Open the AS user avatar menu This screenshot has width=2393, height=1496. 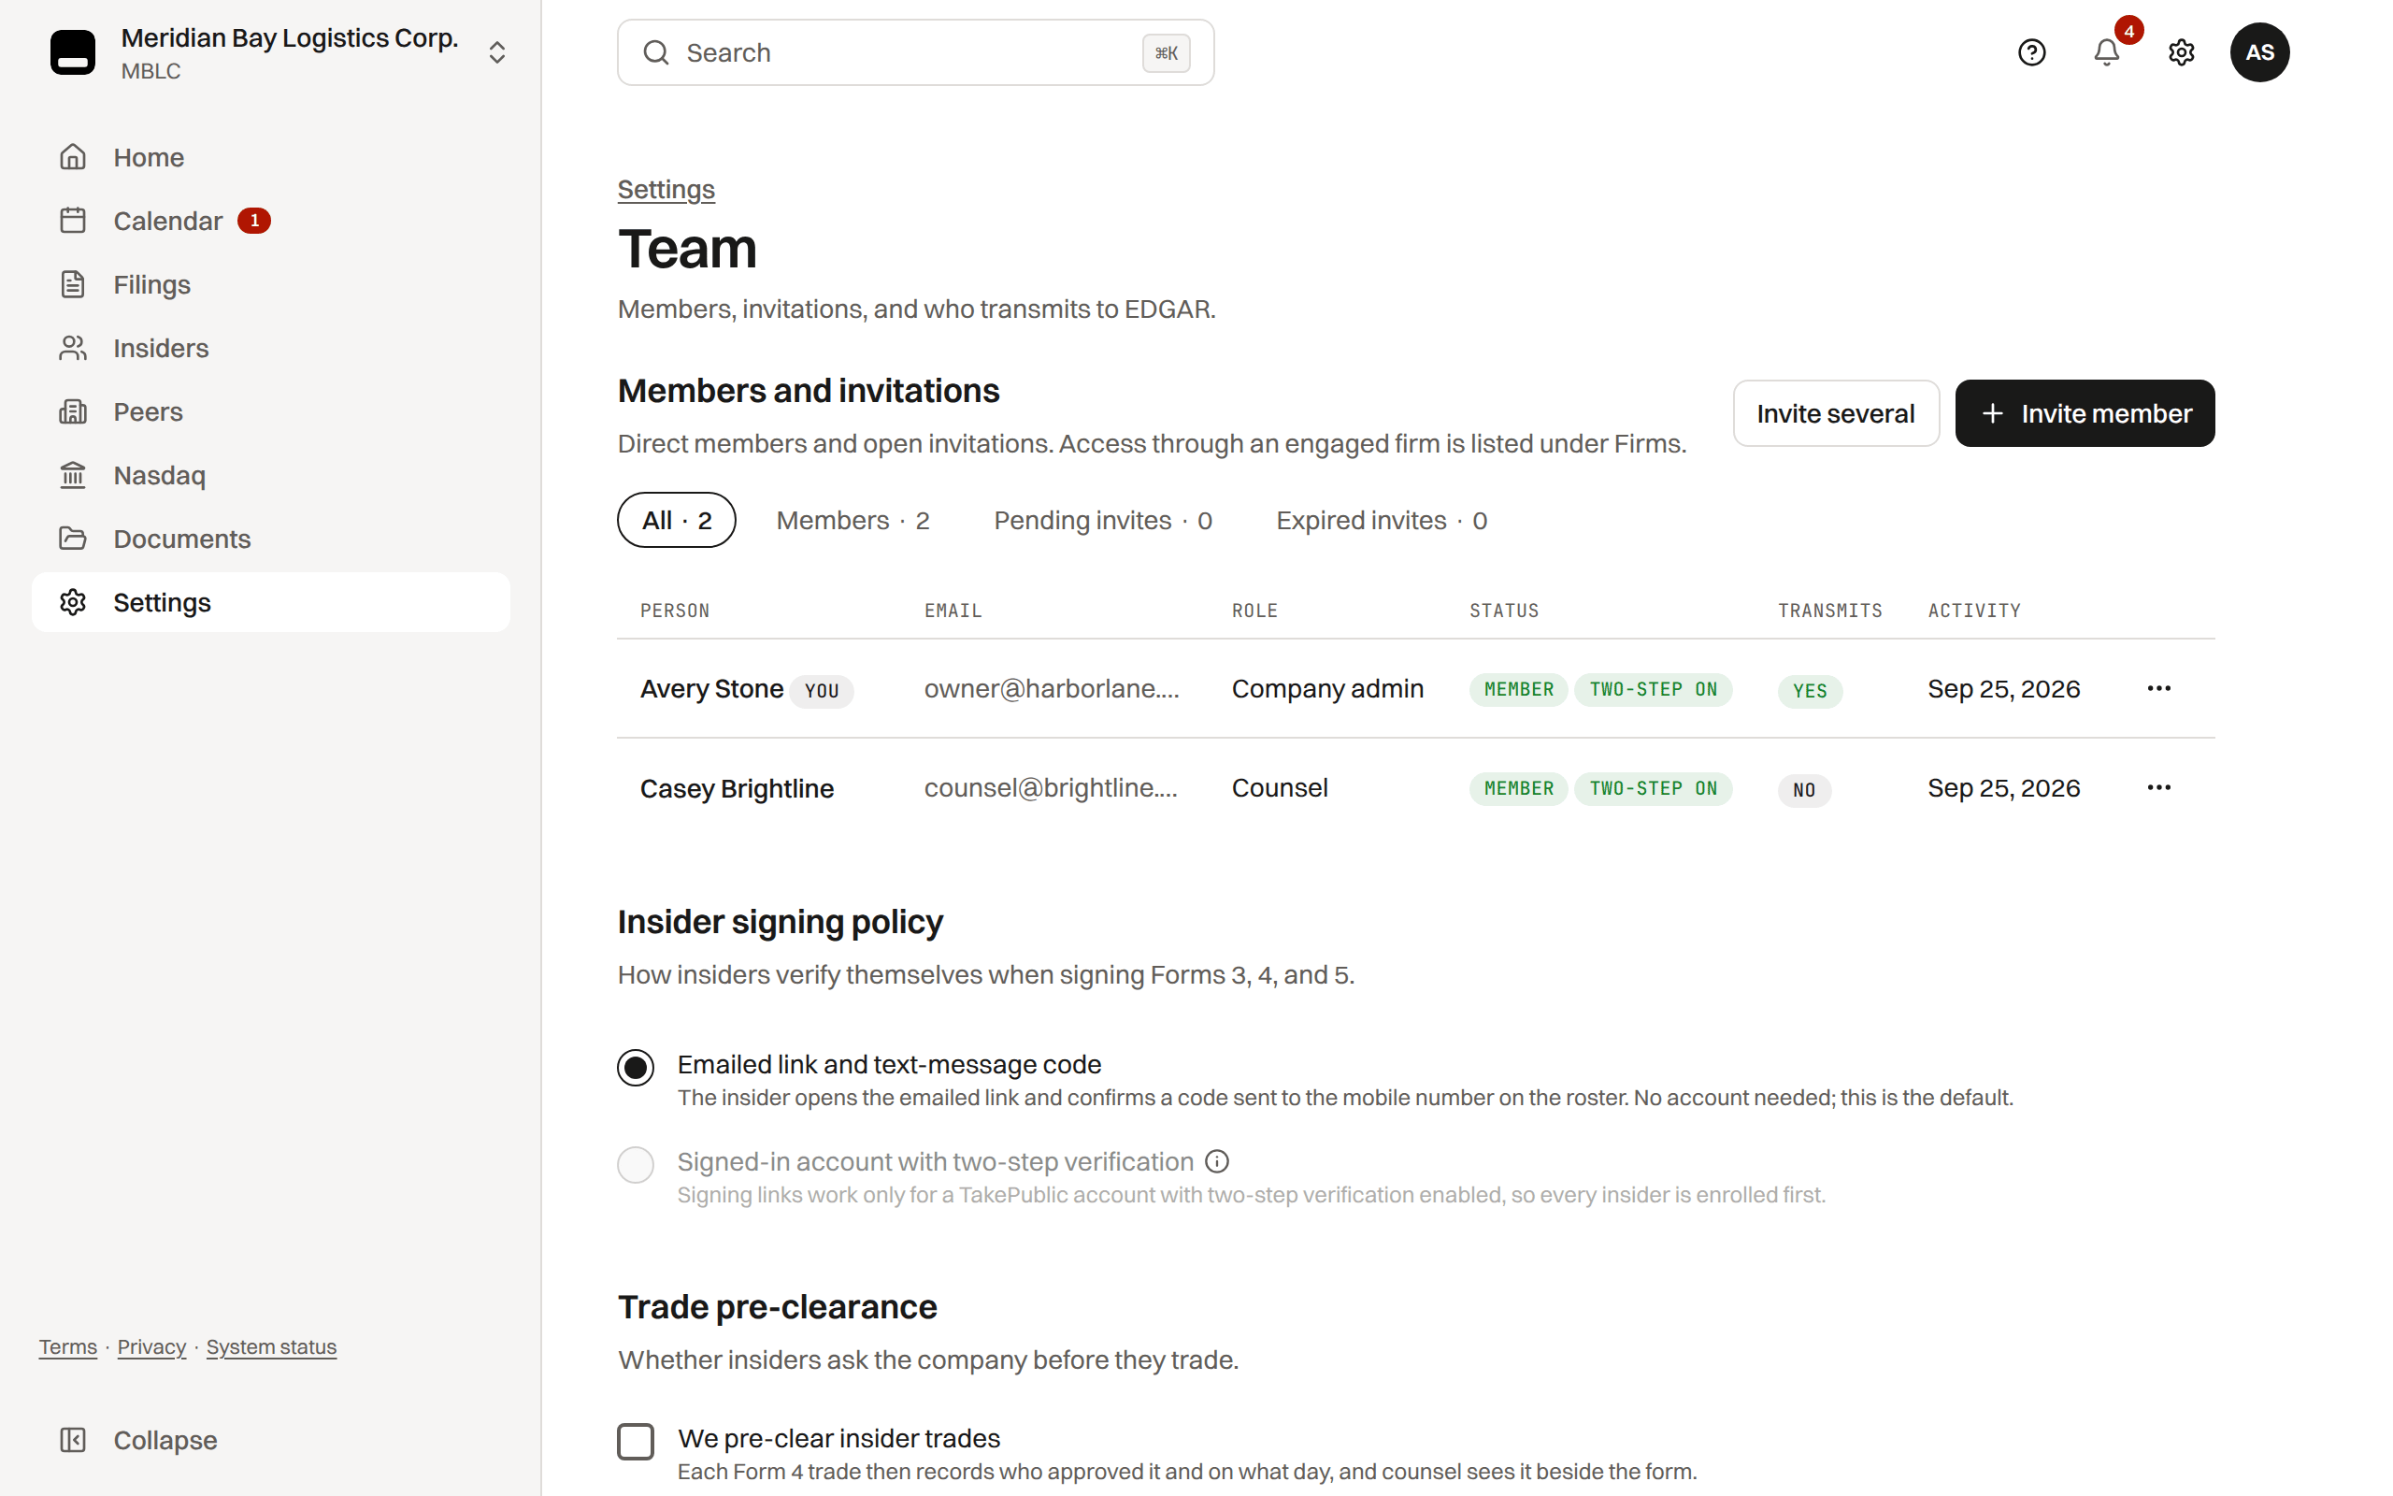click(2259, 52)
